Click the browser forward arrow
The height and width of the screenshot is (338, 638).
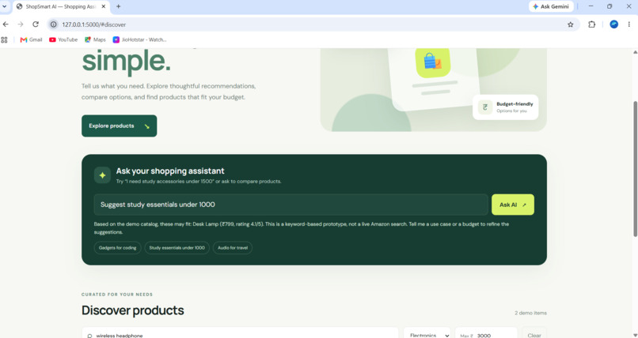[21, 24]
